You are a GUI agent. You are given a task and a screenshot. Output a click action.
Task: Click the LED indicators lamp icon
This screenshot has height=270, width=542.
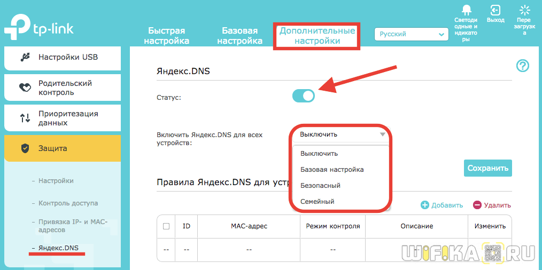point(466,10)
